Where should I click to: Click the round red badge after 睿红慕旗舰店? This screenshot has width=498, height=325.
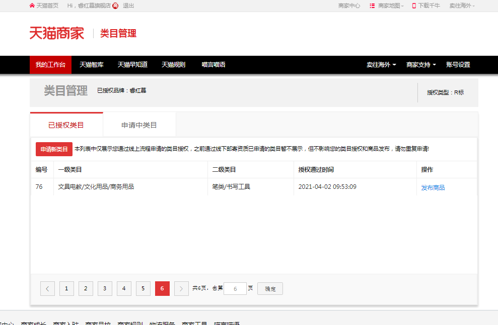pos(116,6)
